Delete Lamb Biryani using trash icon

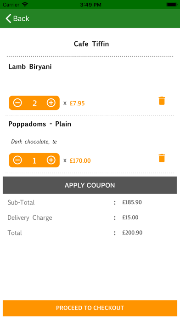pyautogui.click(x=162, y=101)
